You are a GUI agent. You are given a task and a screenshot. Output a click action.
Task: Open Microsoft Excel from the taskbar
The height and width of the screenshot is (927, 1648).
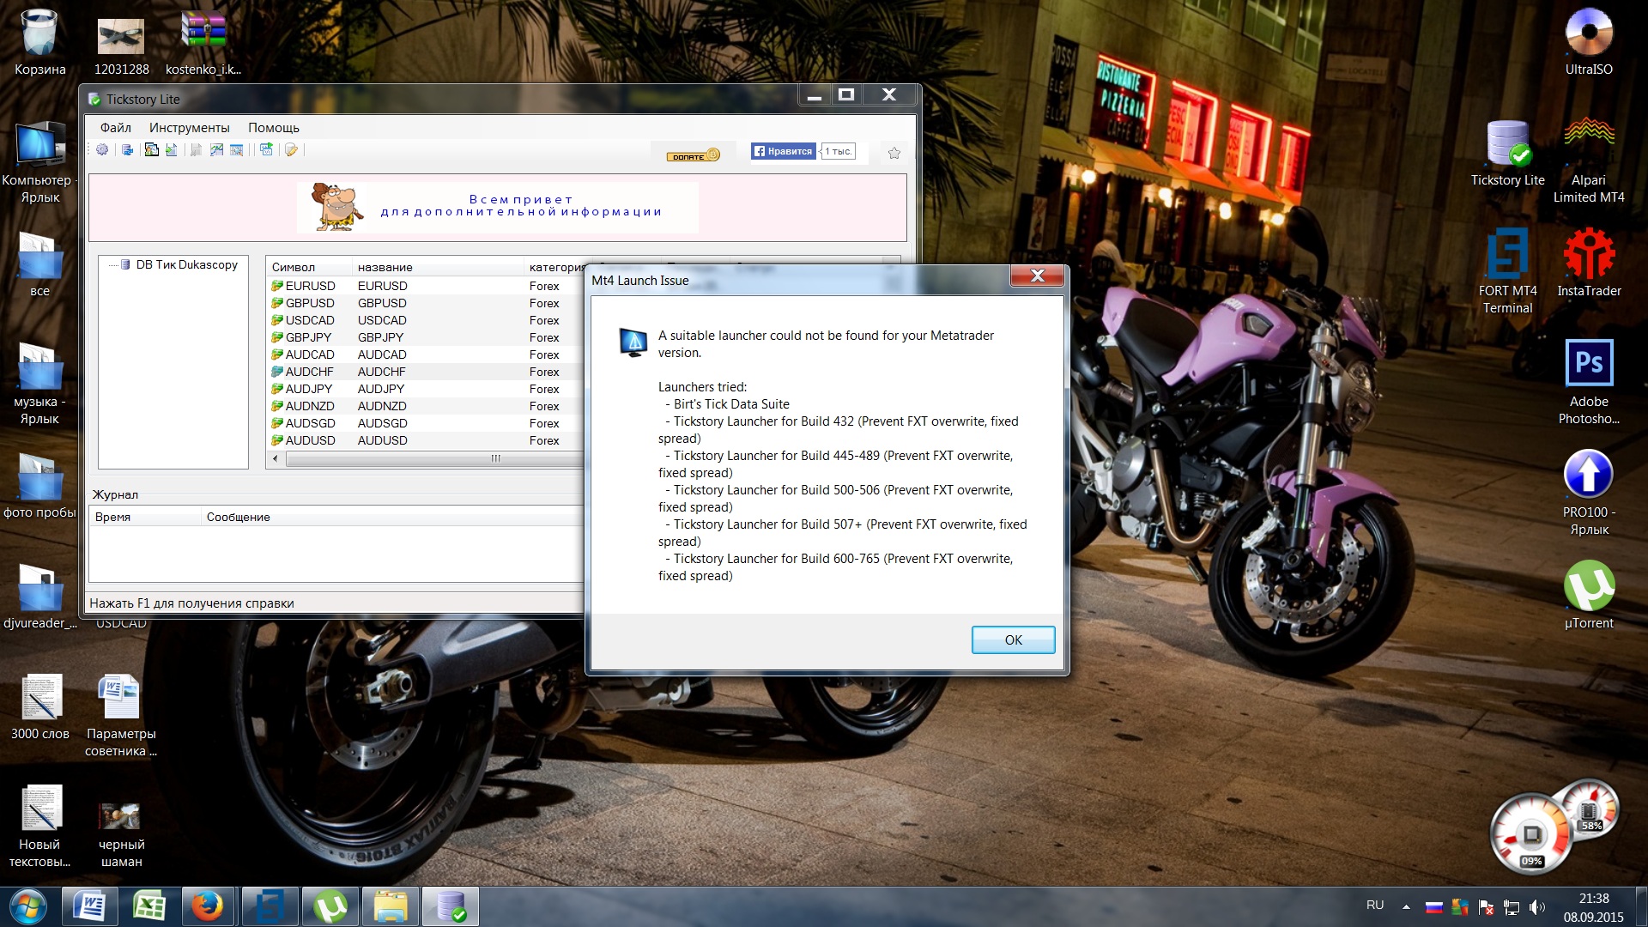(150, 907)
